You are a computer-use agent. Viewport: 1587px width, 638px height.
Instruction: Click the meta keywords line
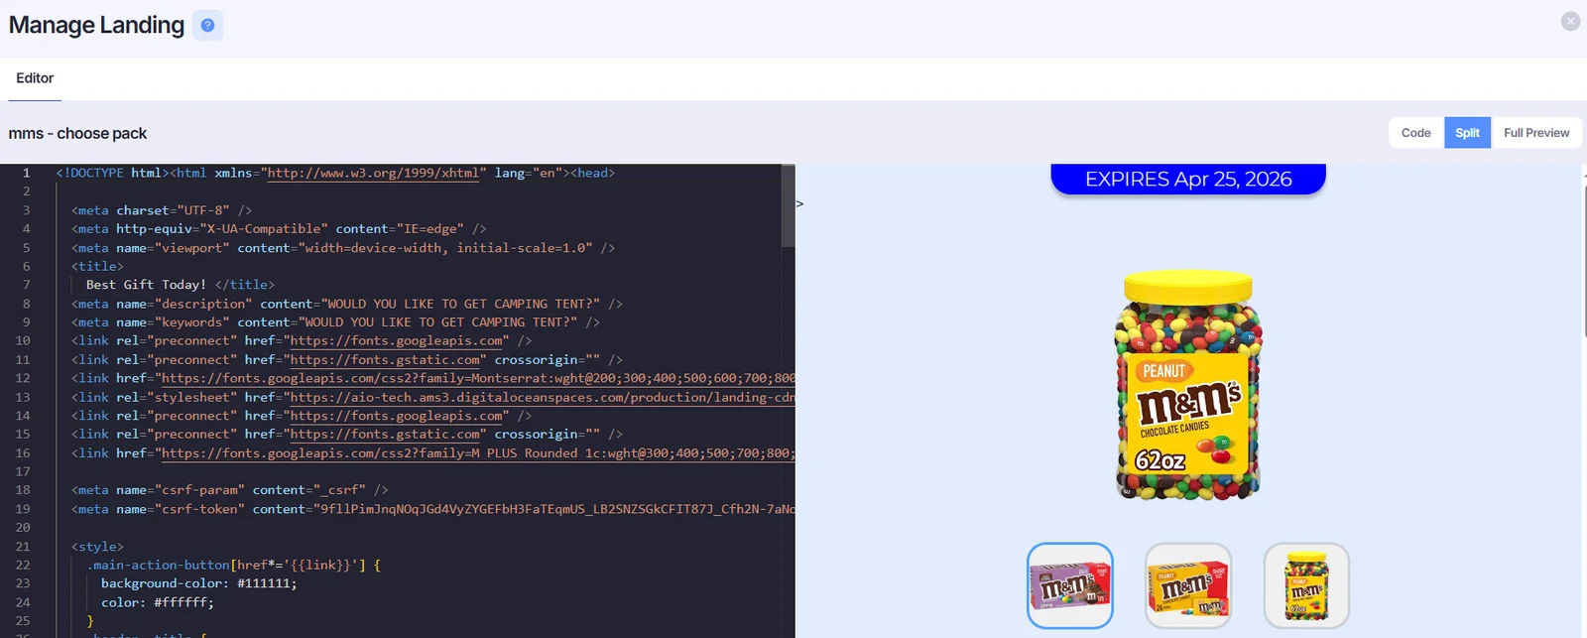point(335,322)
